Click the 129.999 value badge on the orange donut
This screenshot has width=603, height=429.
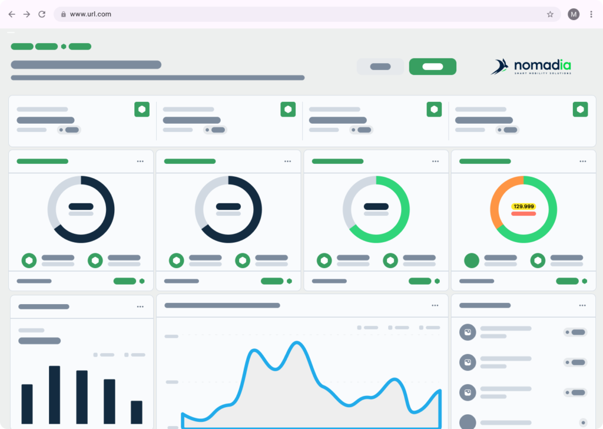[524, 207]
